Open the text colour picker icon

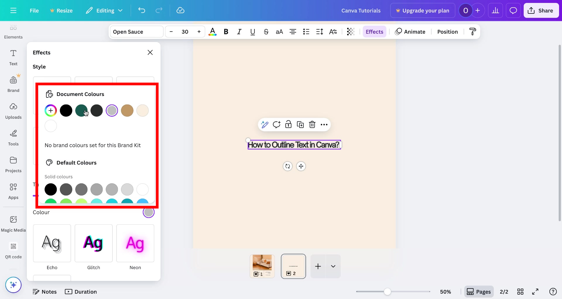[x=213, y=32]
